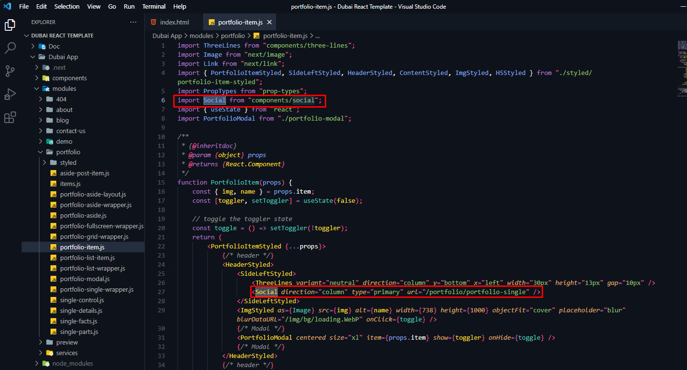This screenshot has width=687, height=370.
Task: Click the modules folder icon
Action: point(46,88)
